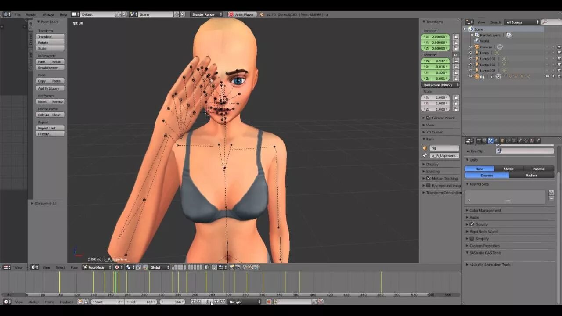The height and width of the screenshot is (316, 562).
Task: Click the Relax pose button
Action: (x=57, y=62)
